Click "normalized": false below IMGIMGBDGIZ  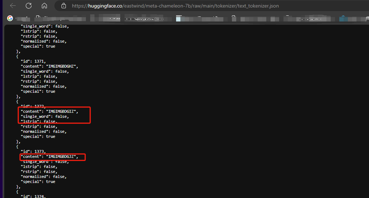tap(44, 132)
